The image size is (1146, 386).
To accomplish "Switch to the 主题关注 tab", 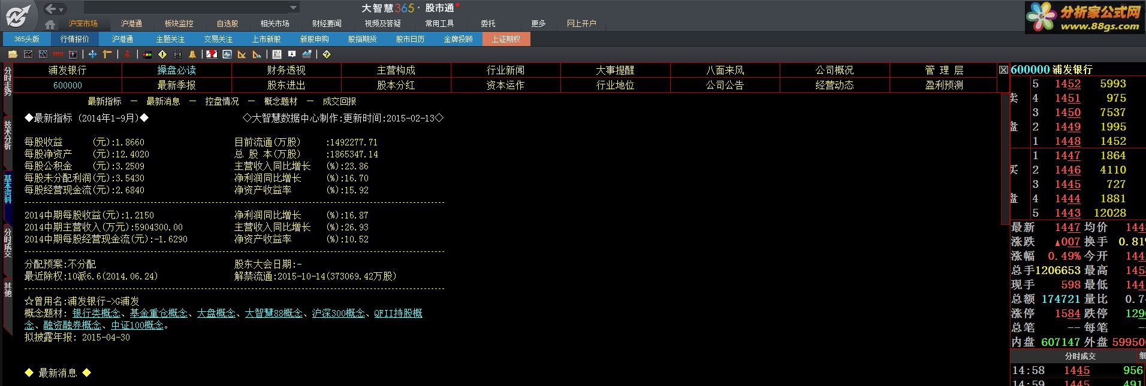I will tap(171, 39).
